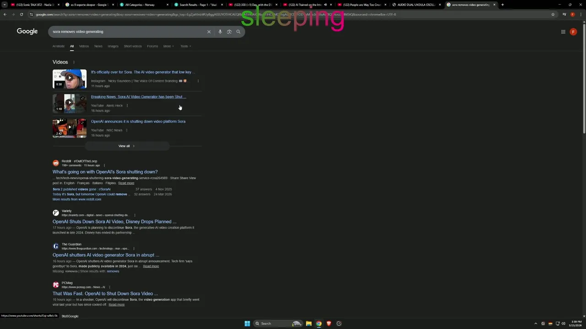Play the Nicky Saunders video thumbnail
The width and height of the screenshot is (586, 329).
pyautogui.click(x=70, y=79)
